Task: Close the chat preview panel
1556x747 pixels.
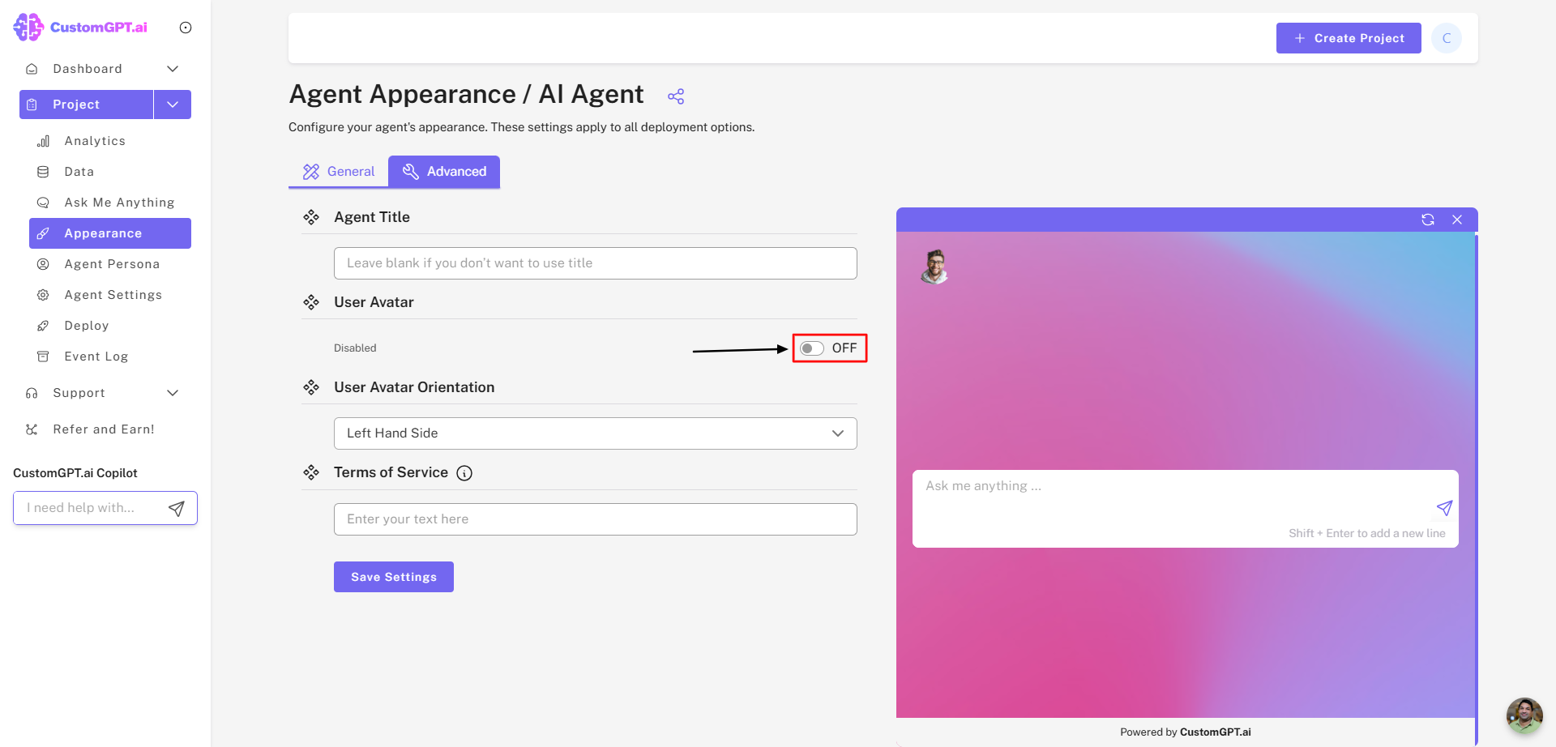Action: [x=1457, y=220]
